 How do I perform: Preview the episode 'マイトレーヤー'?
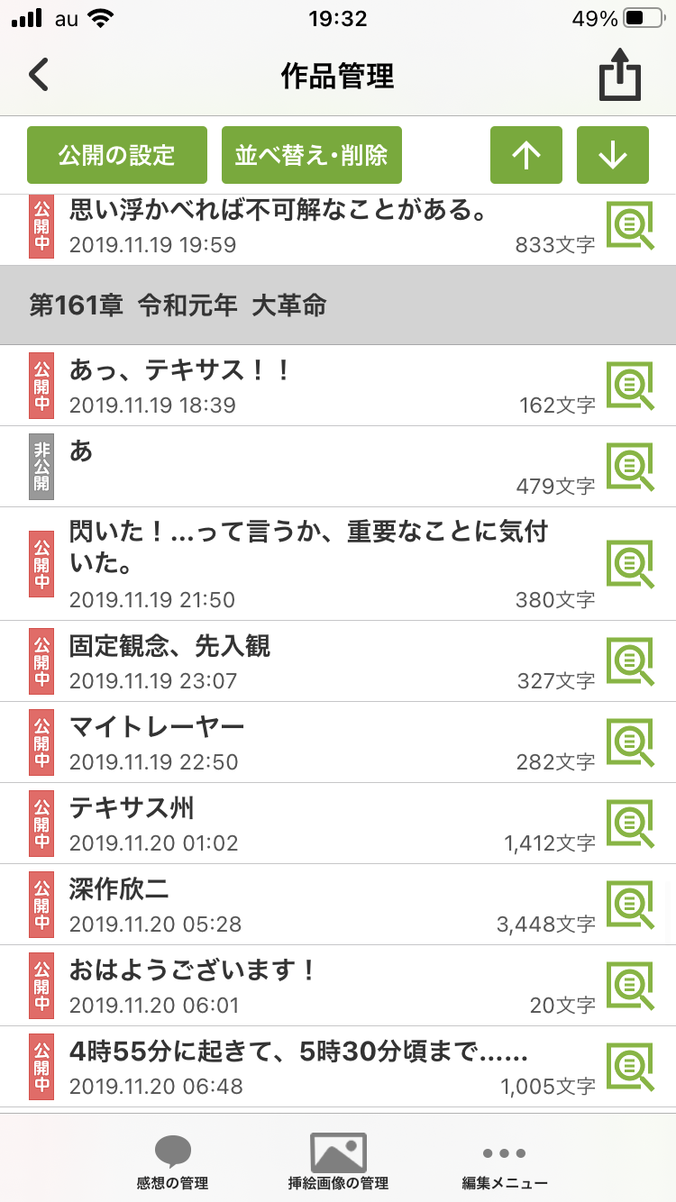pos(629,742)
